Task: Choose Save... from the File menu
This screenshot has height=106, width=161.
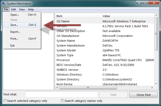Action: tap(22, 25)
